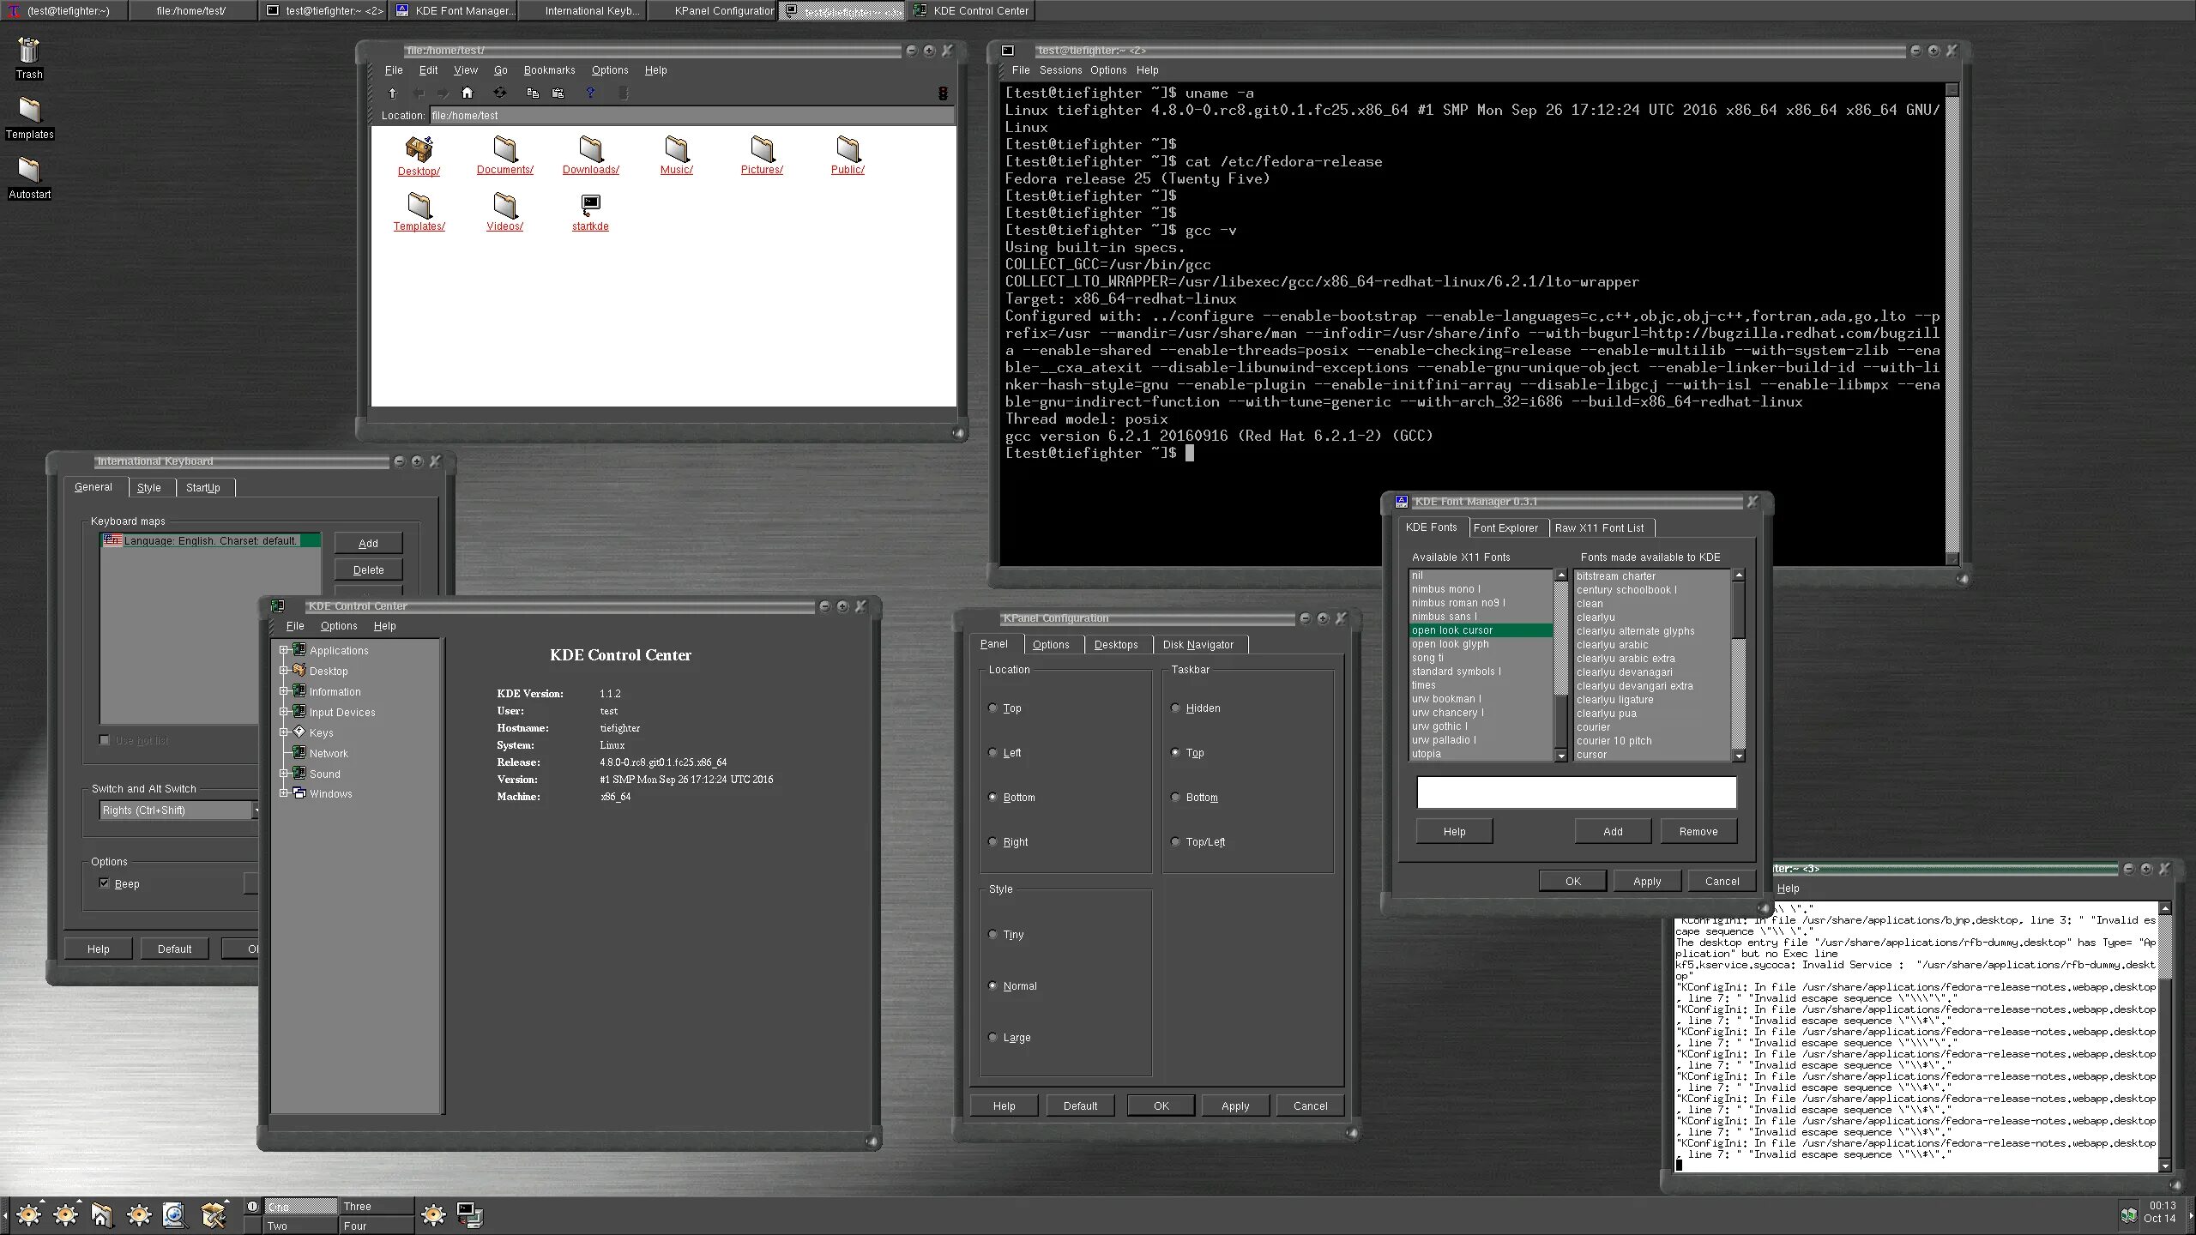
Task: Click the Reload icon in file manager toolbar
Action: (x=500, y=93)
